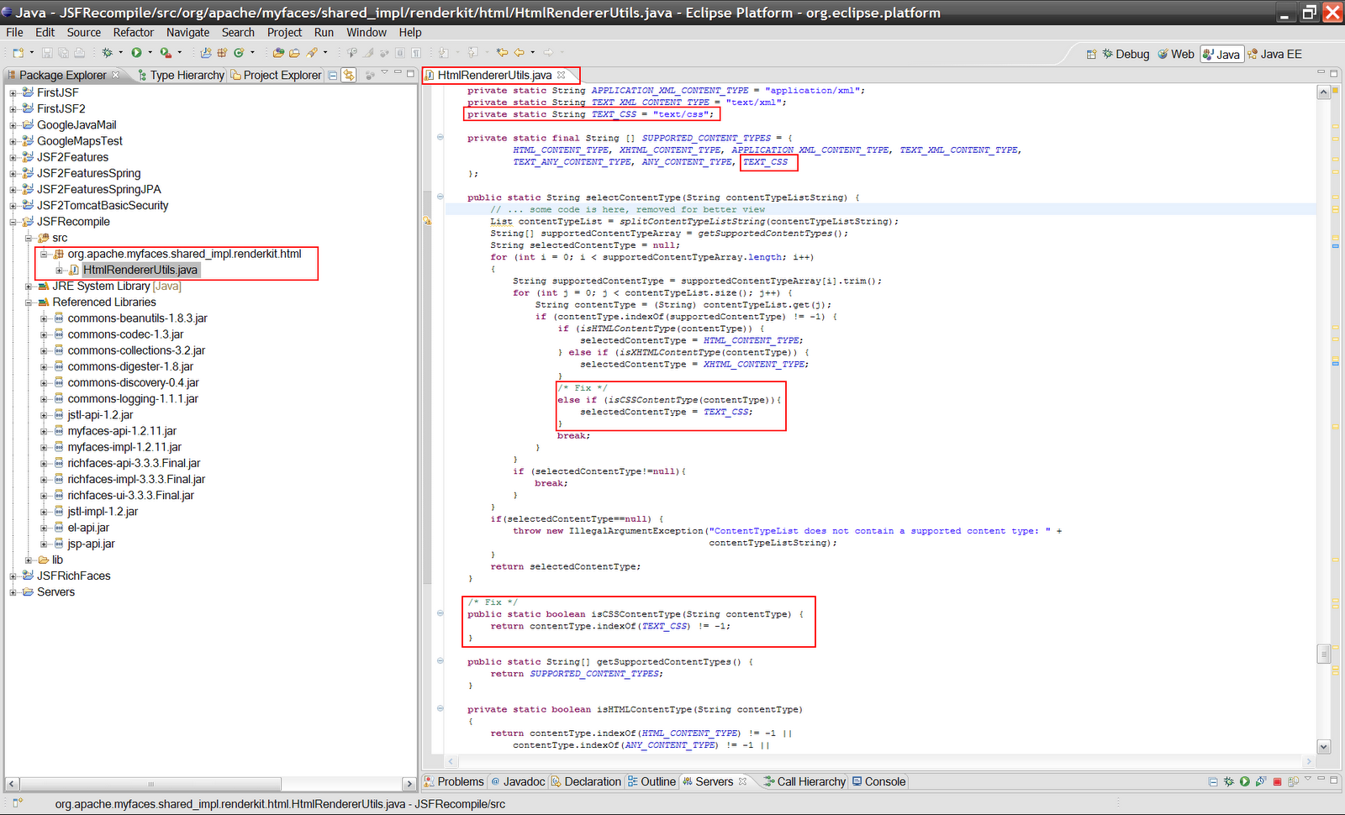The width and height of the screenshot is (1345, 815).
Task: Collapse the isCSSContentType method fold marker
Action: (440, 613)
